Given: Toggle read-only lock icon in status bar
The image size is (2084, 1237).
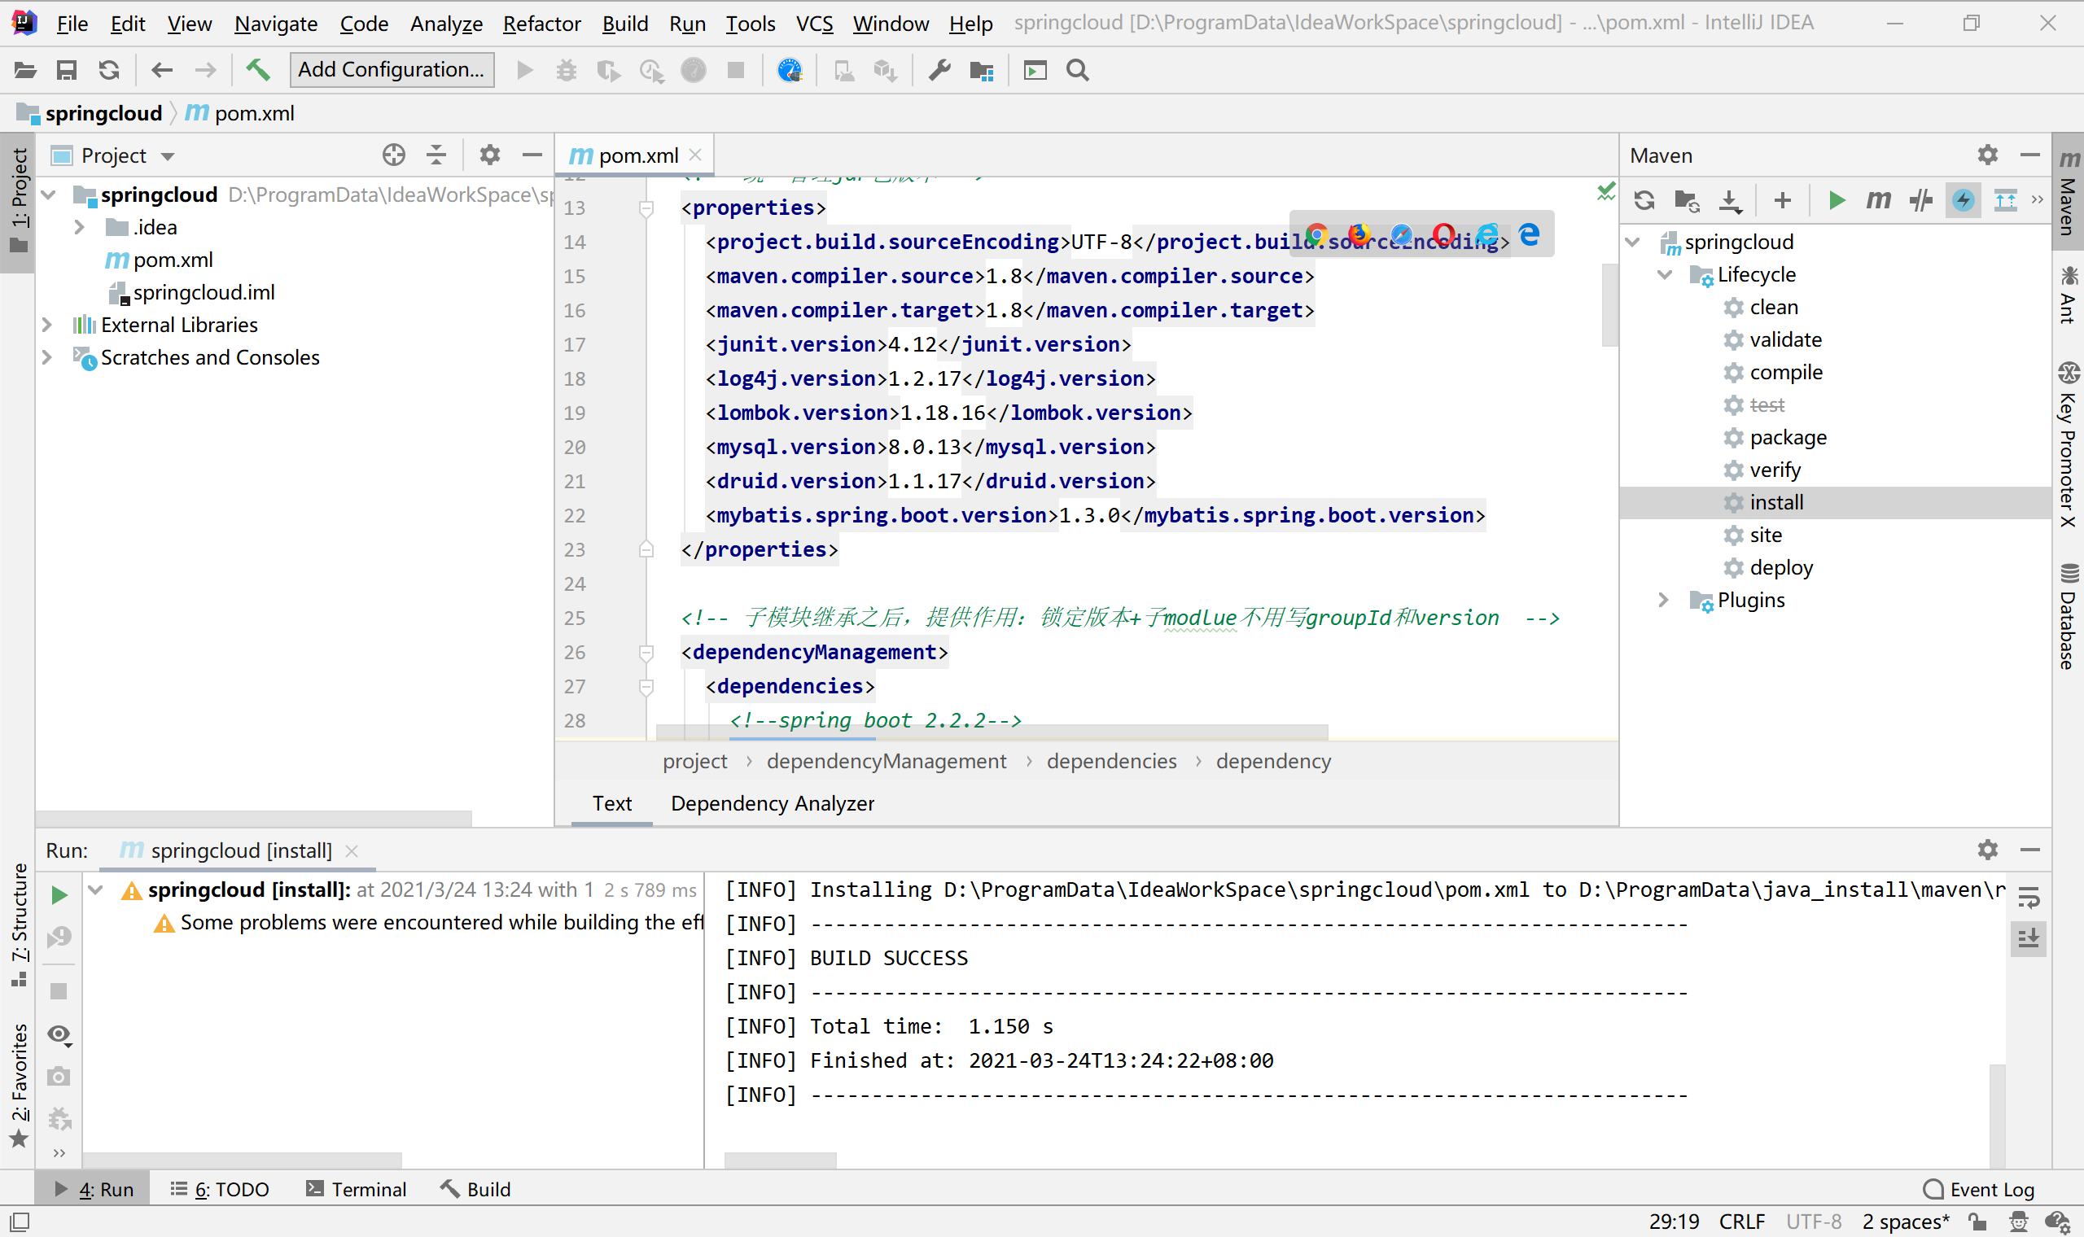Looking at the screenshot, I should pos(1977,1222).
